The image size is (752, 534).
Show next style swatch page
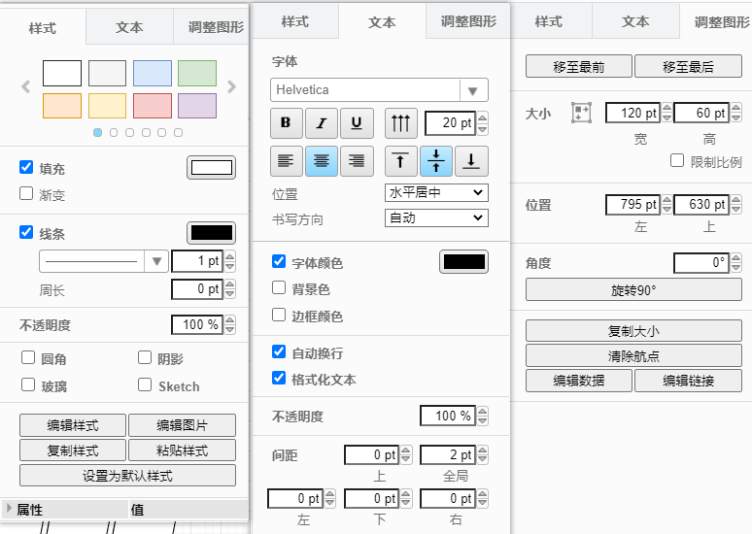pos(231,86)
